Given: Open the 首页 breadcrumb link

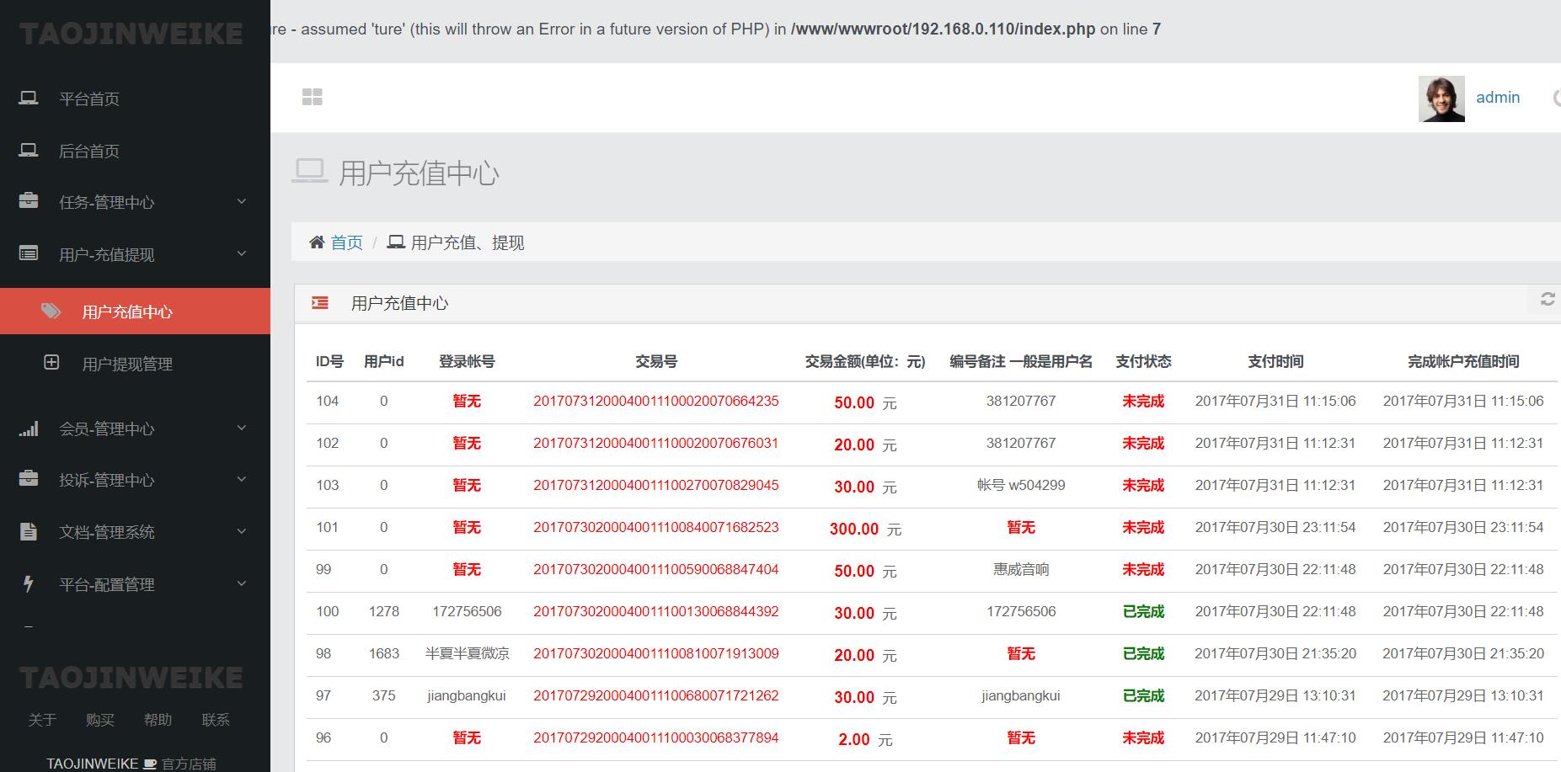Looking at the screenshot, I should [x=346, y=242].
